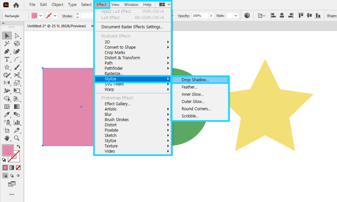Go to Home screen icon
This screenshot has width=337, height=202.
[16, 5]
